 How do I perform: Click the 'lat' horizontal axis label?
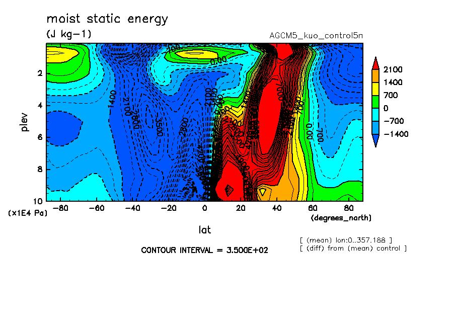coord(204,230)
